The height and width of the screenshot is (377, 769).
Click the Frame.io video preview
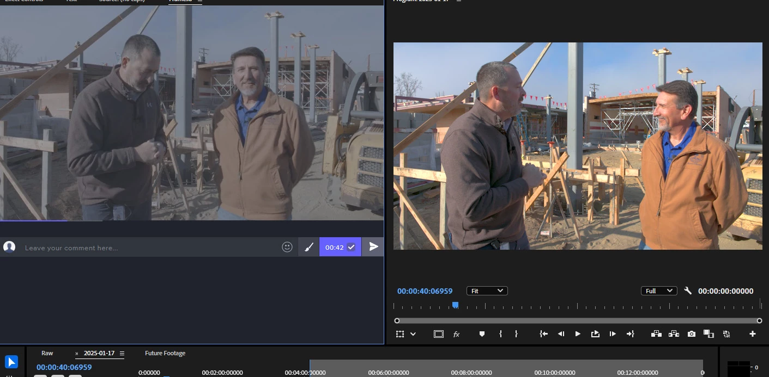(x=192, y=113)
